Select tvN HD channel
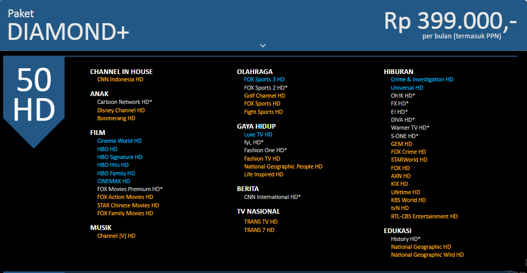This screenshot has width=527, height=273. pyautogui.click(x=399, y=208)
